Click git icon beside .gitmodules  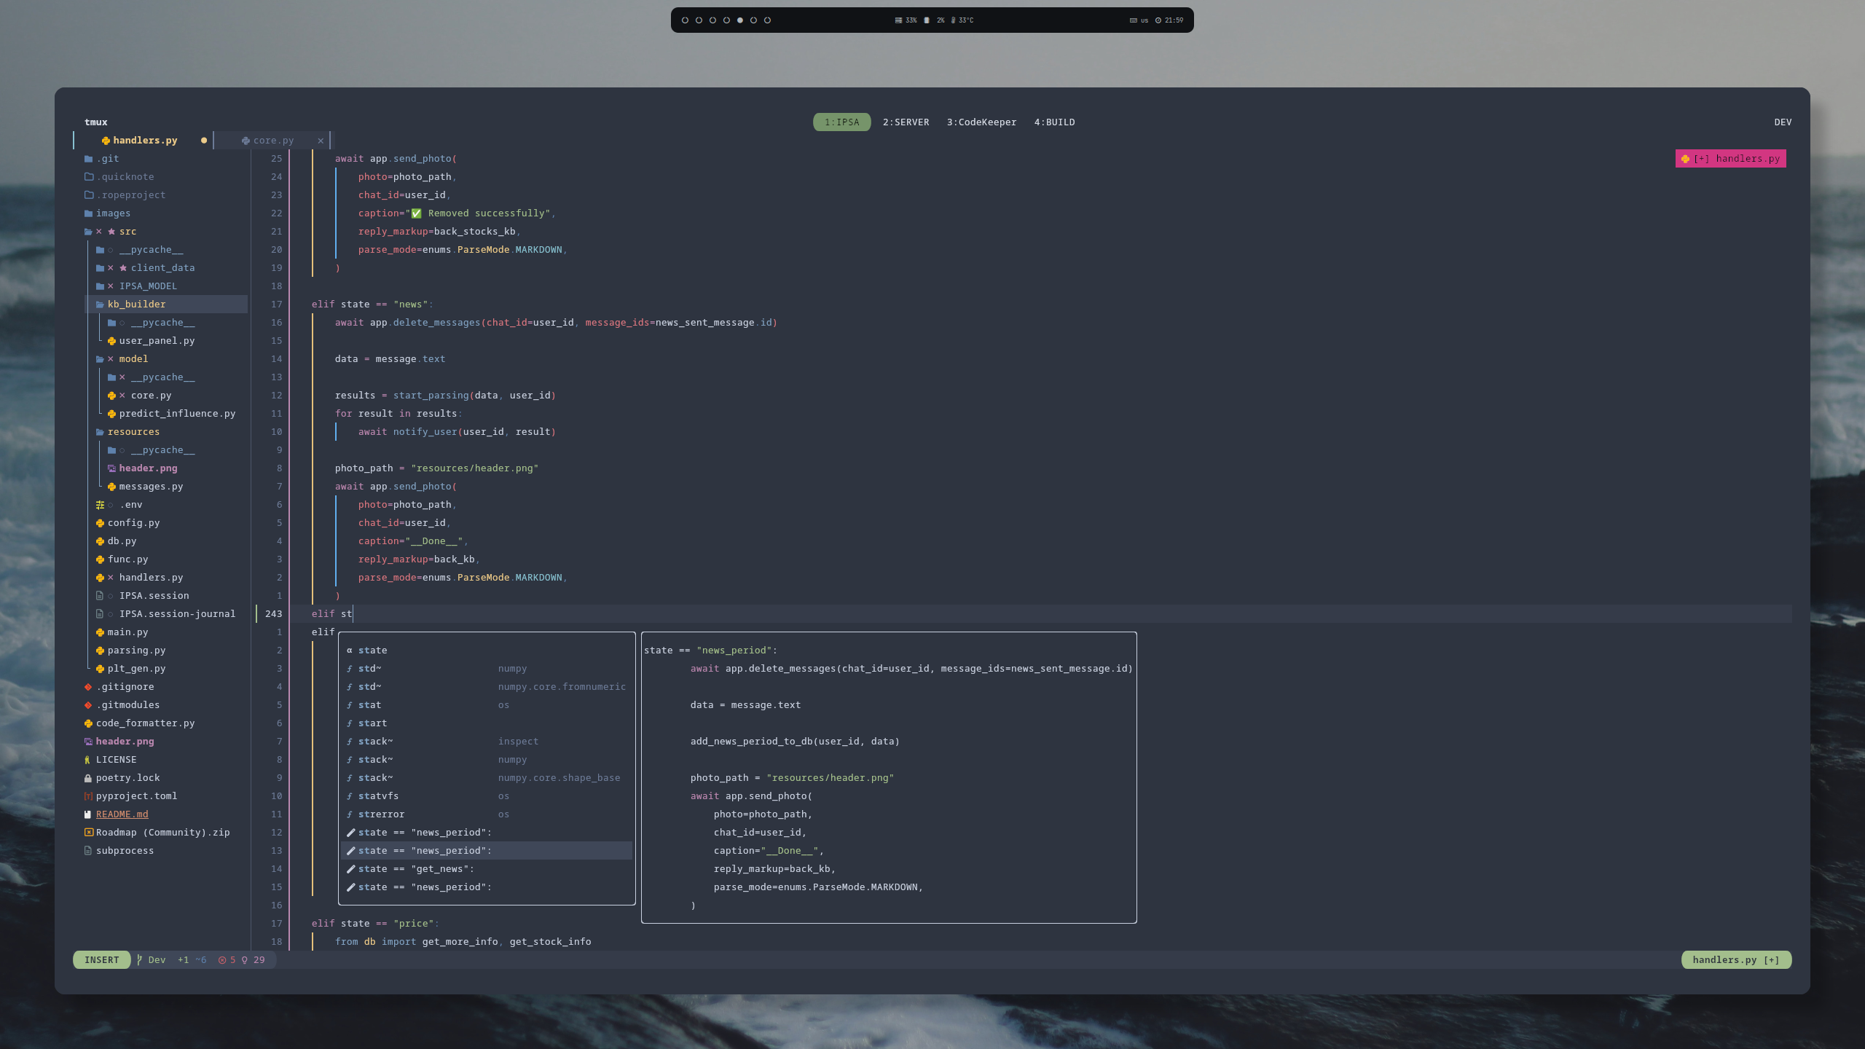(88, 705)
